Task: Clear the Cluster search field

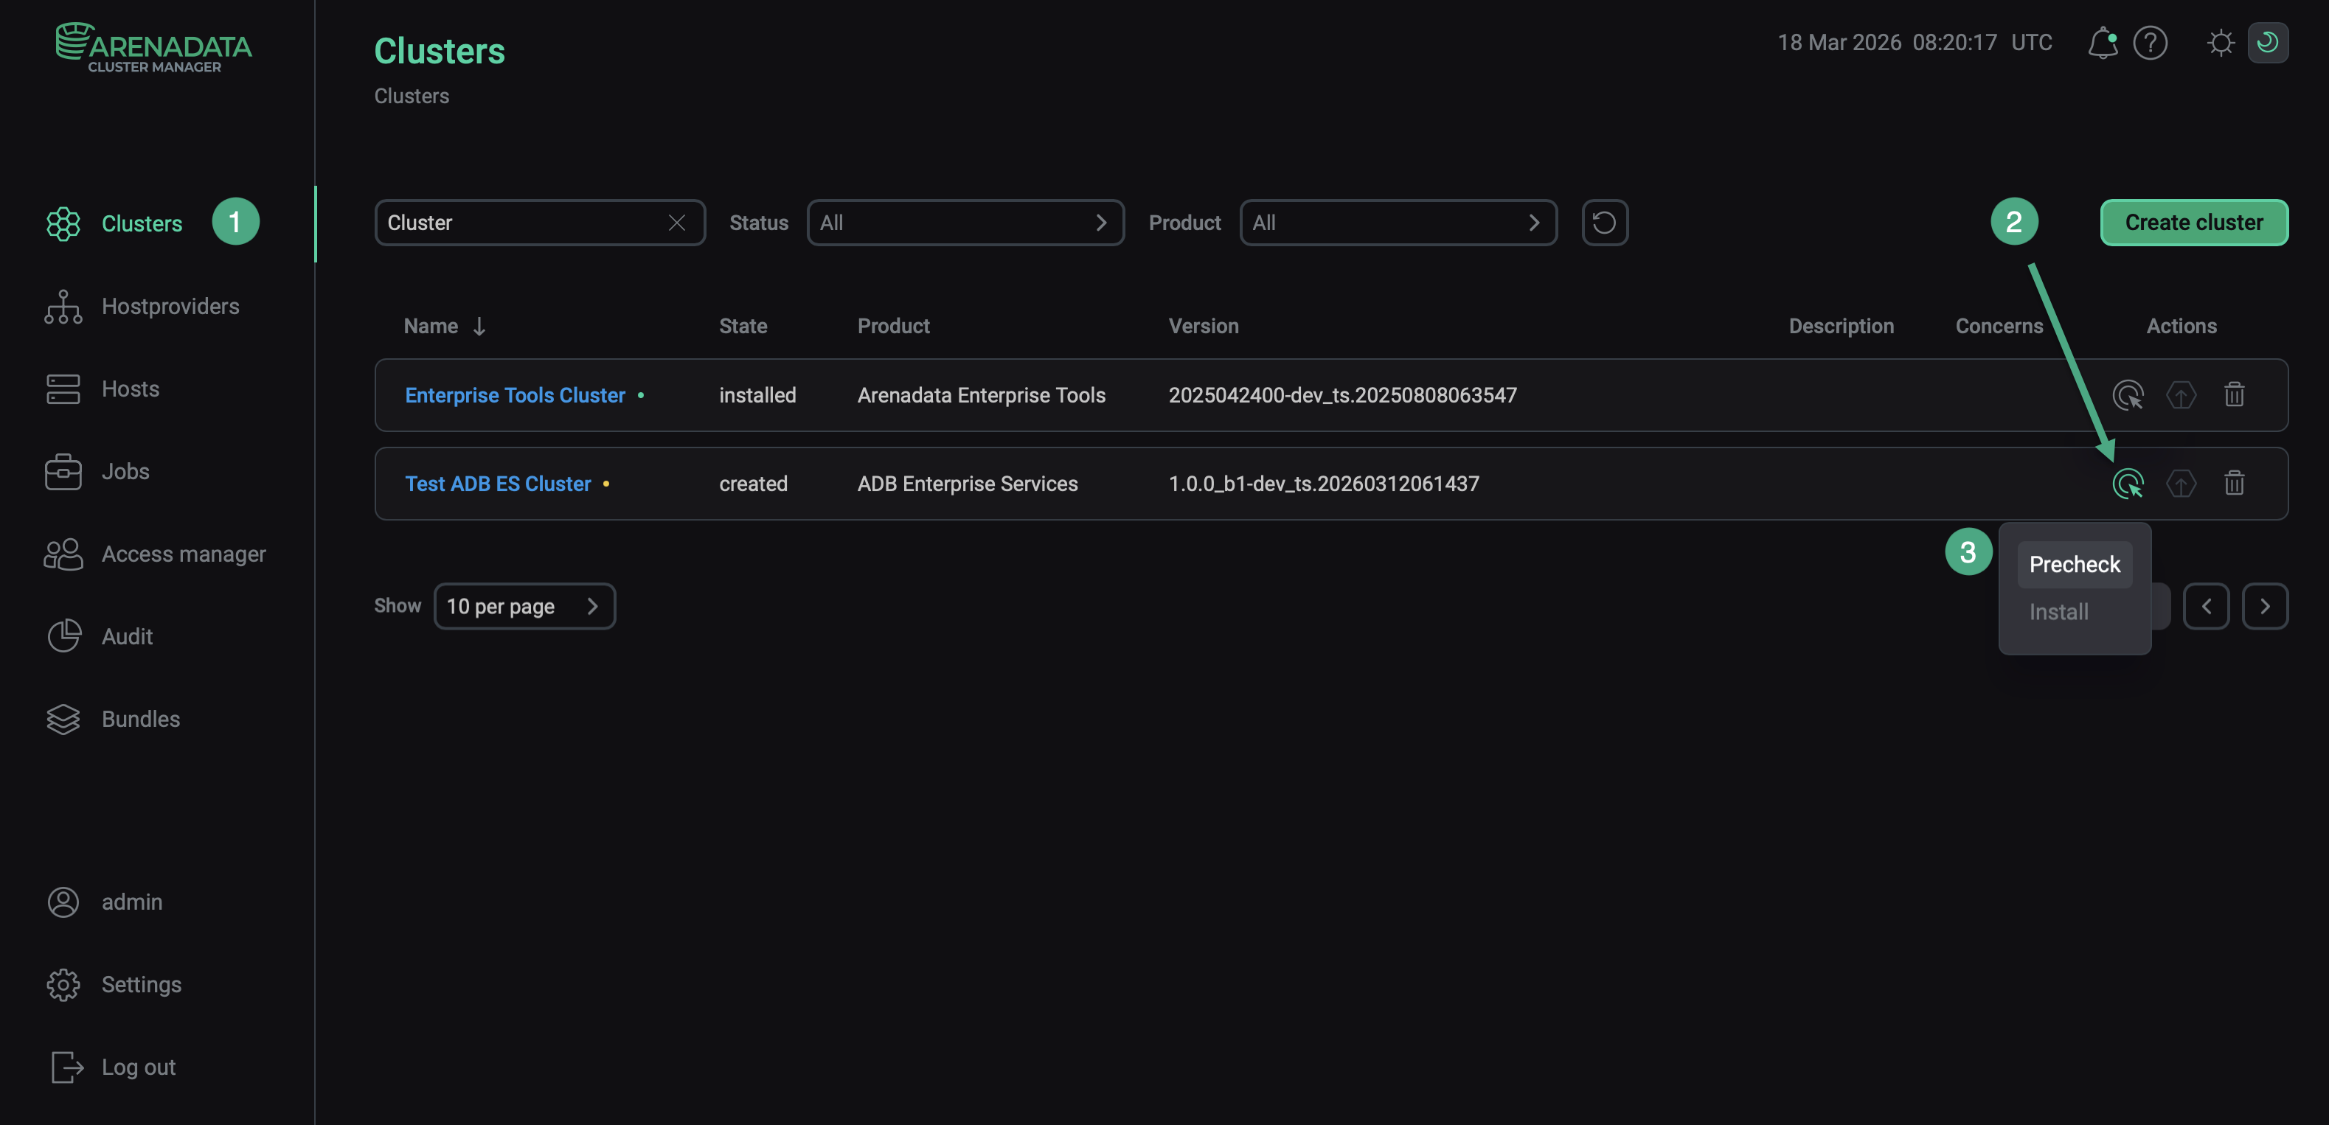Action: (x=677, y=223)
